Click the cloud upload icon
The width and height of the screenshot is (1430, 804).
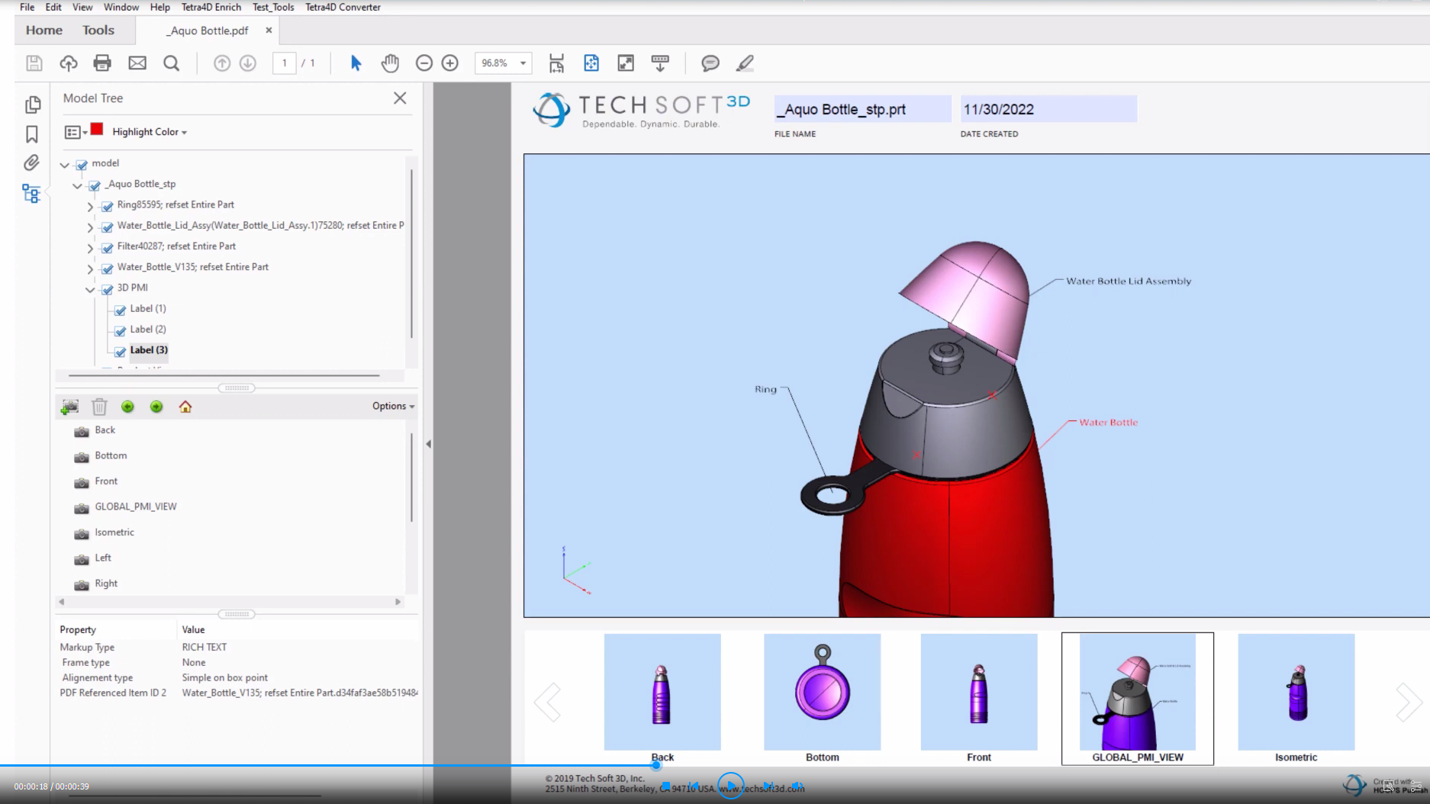(x=69, y=63)
